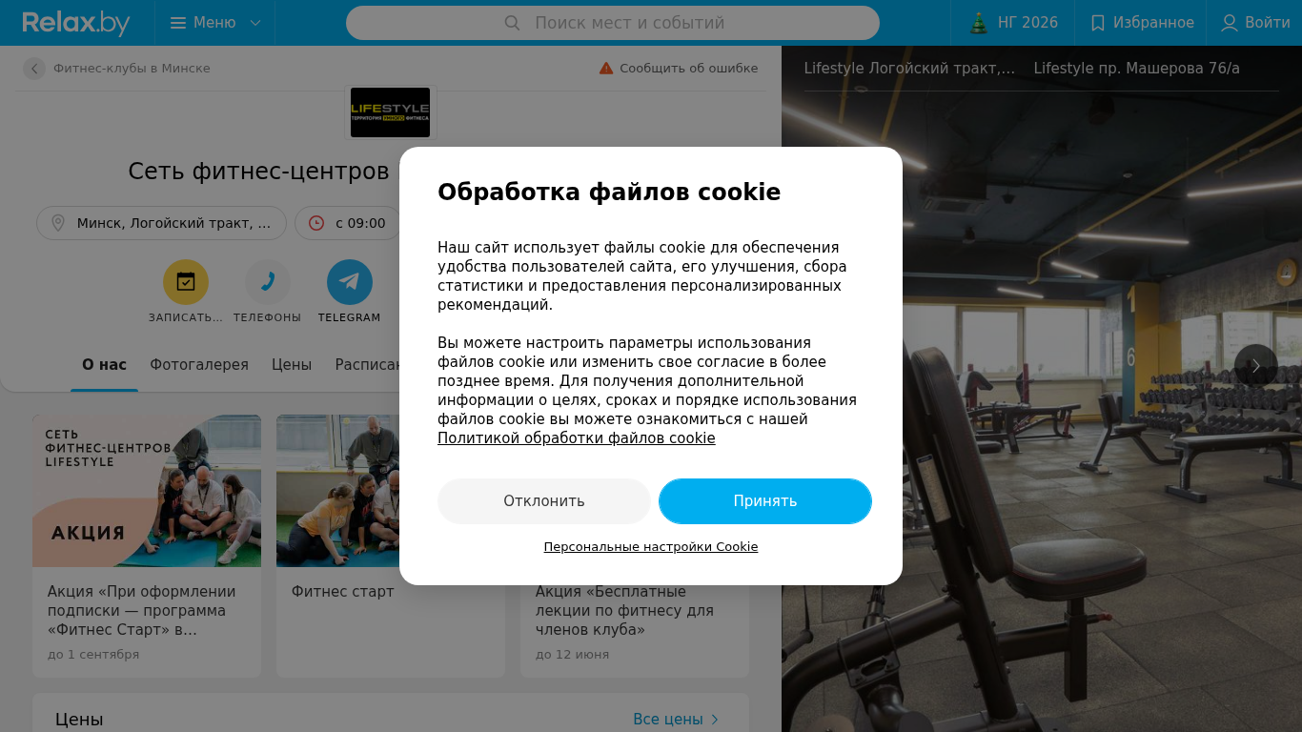
Task: Click the back arrow to Фитнес-клубы в Минске
Action: [x=34, y=69]
